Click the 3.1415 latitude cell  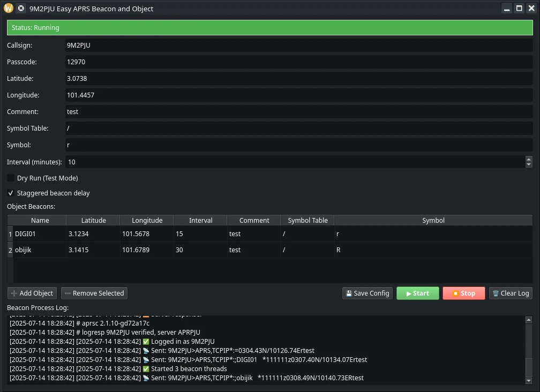pos(93,250)
